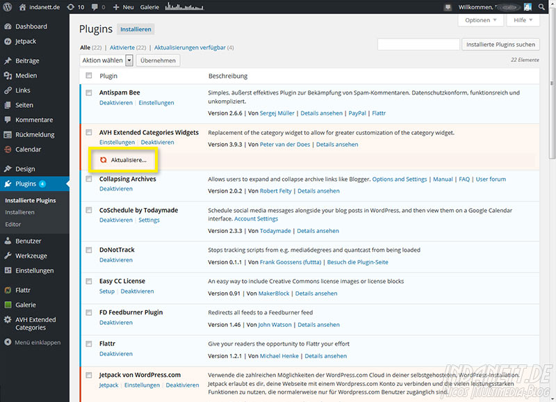Expand the Hilfe help tab
This screenshot has width=556, height=402.
pyautogui.click(x=523, y=20)
